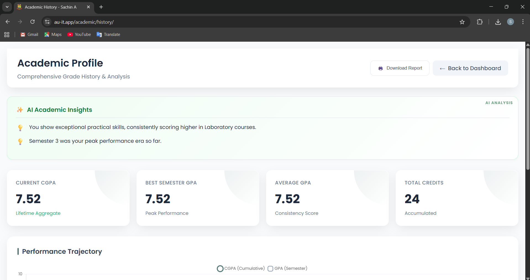View site information icon in address bar
This screenshot has height=280, width=530.
(47, 22)
